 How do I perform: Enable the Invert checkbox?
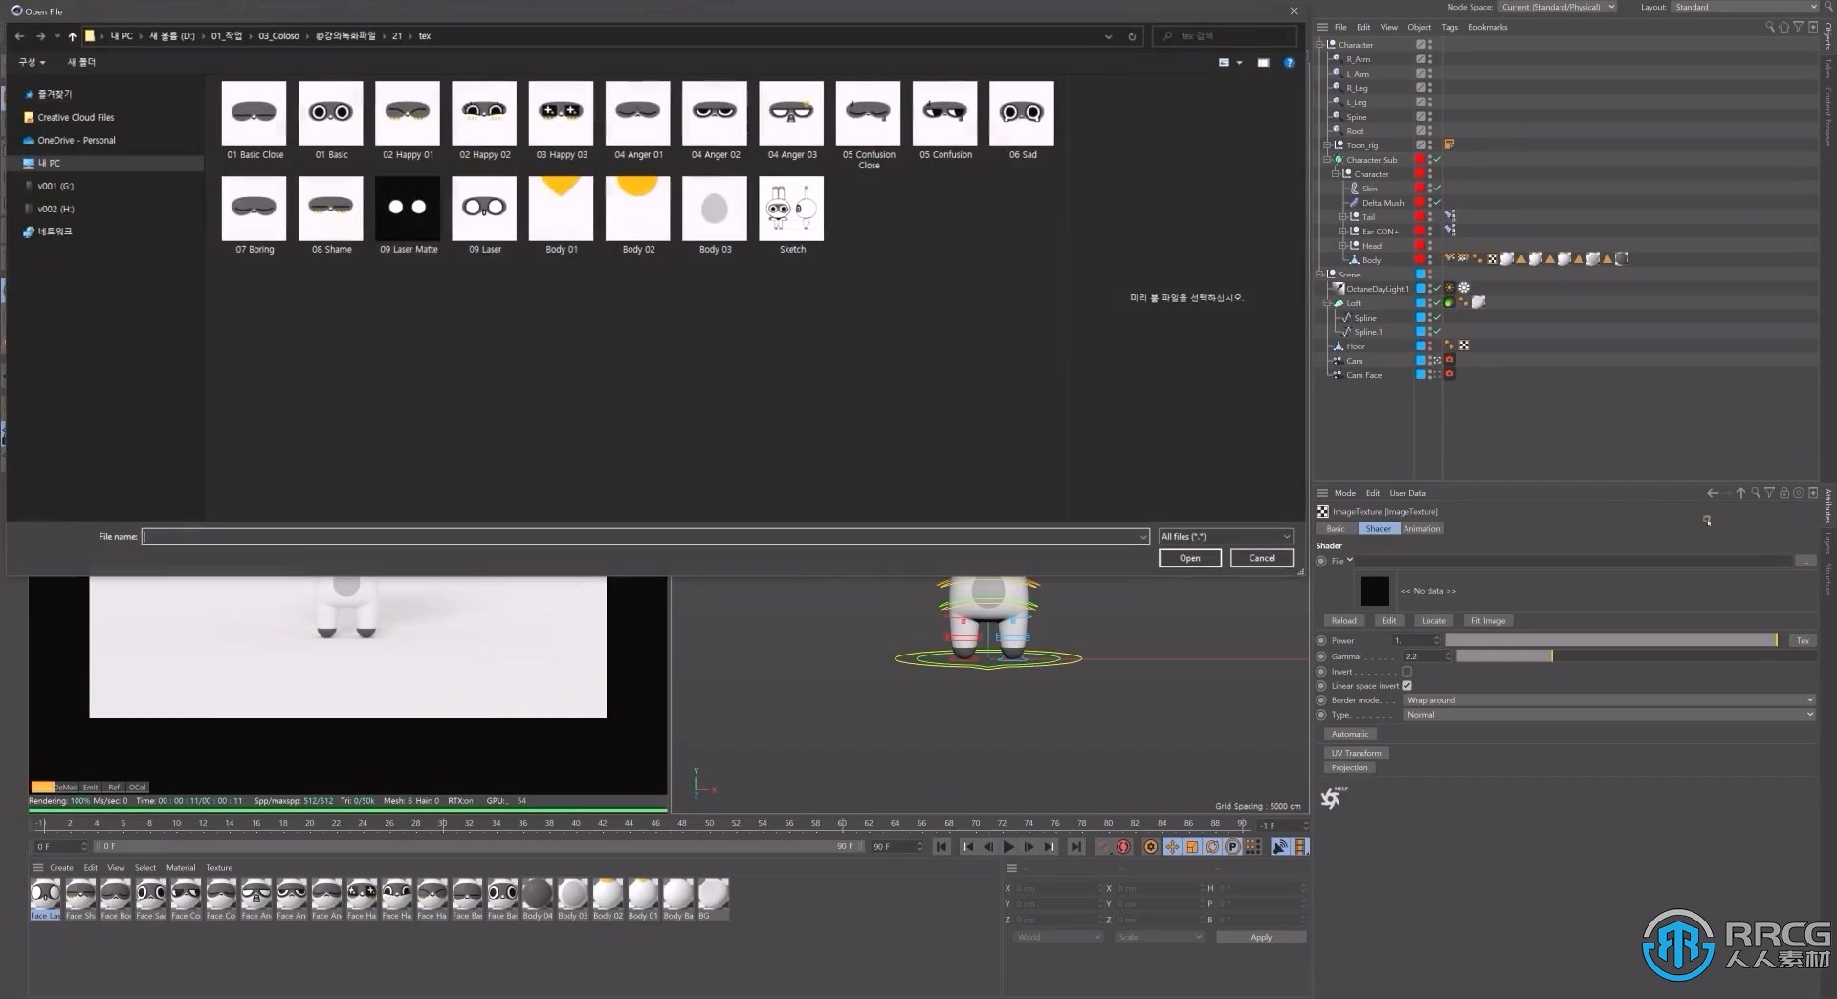[x=1406, y=672]
